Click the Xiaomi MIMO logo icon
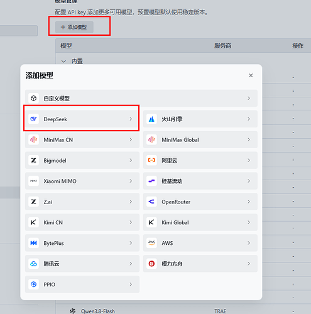 [33, 181]
